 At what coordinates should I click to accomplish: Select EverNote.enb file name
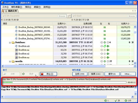click(24, 46)
